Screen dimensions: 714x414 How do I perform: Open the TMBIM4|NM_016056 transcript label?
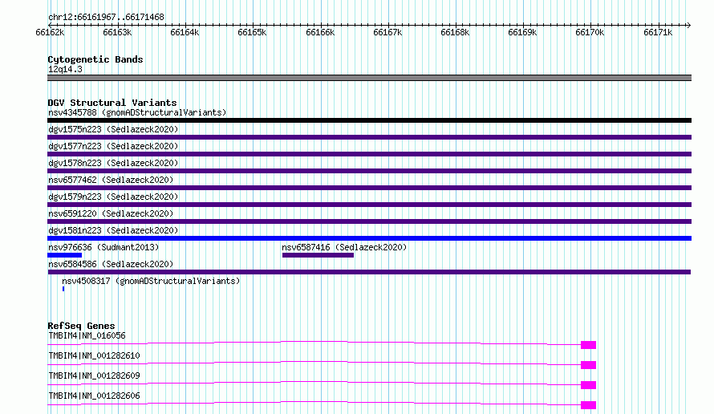(87, 335)
